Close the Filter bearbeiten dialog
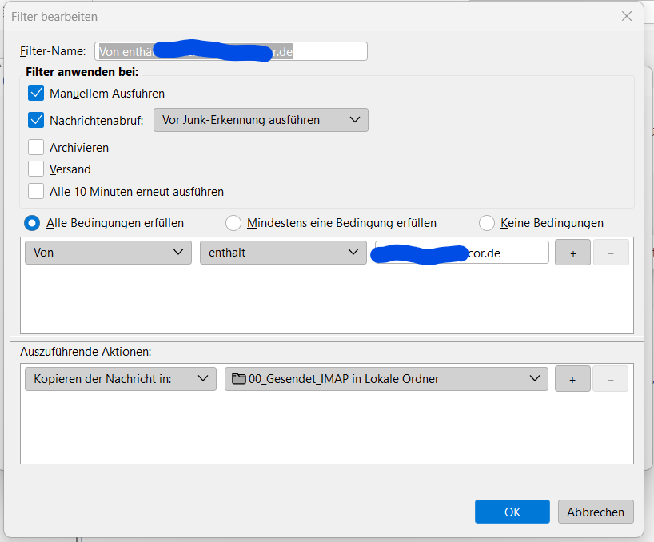Screen dimensions: 654x542 tap(627, 16)
